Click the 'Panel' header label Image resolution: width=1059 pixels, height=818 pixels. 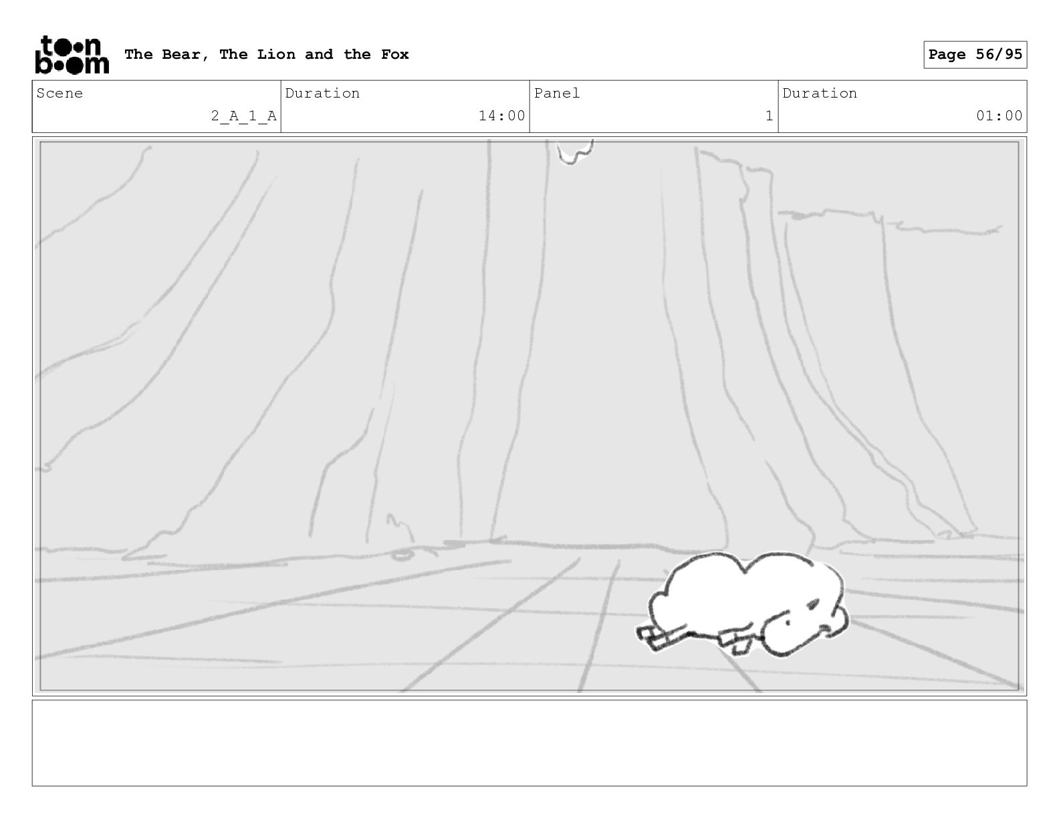557,94
